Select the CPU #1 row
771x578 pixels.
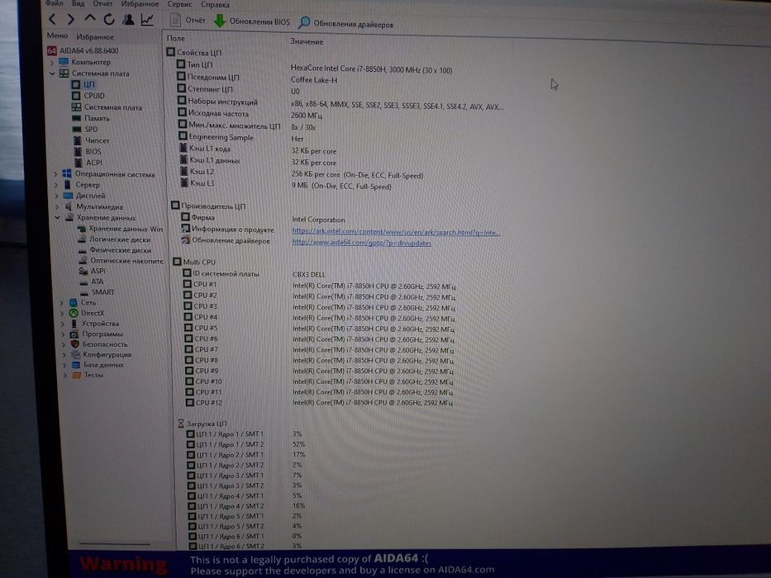(x=320, y=285)
